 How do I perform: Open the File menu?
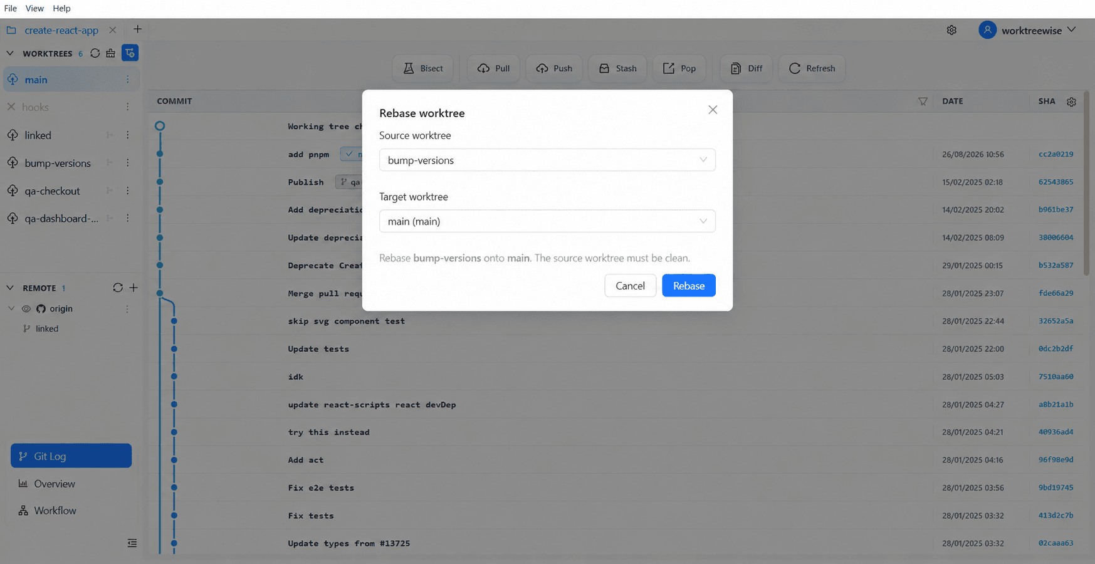click(x=11, y=8)
